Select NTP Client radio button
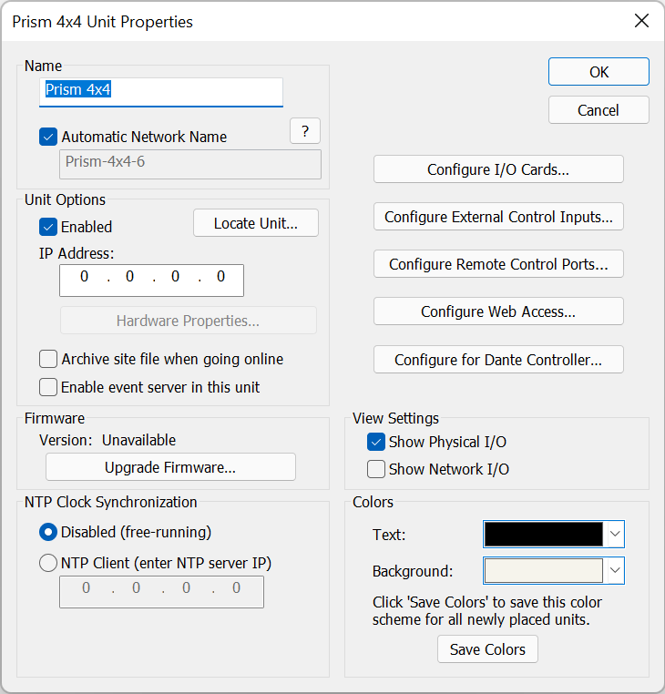665x694 pixels. click(48, 563)
